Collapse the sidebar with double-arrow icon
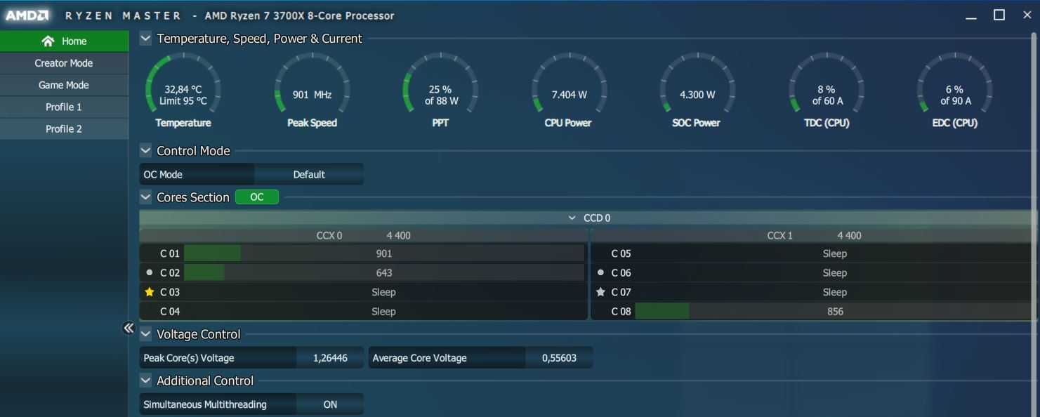The width and height of the screenshot is (1040, 417). pyautogui.click(x=129, y=328)
